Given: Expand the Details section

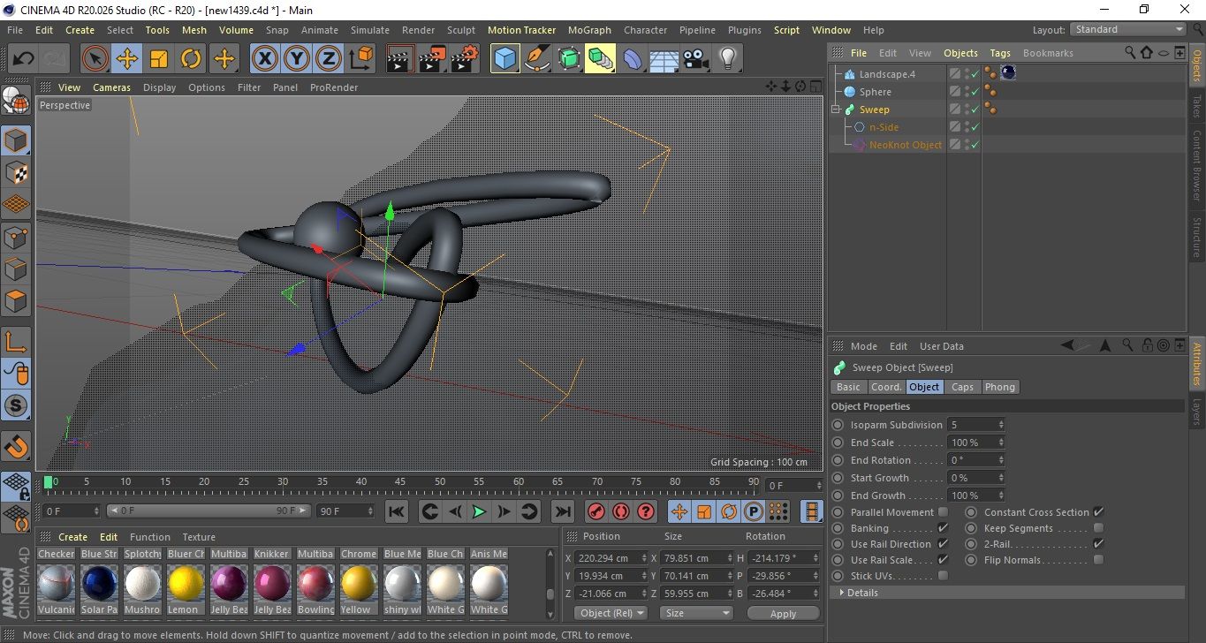Looking at the screenshot, I should [842, 593].
